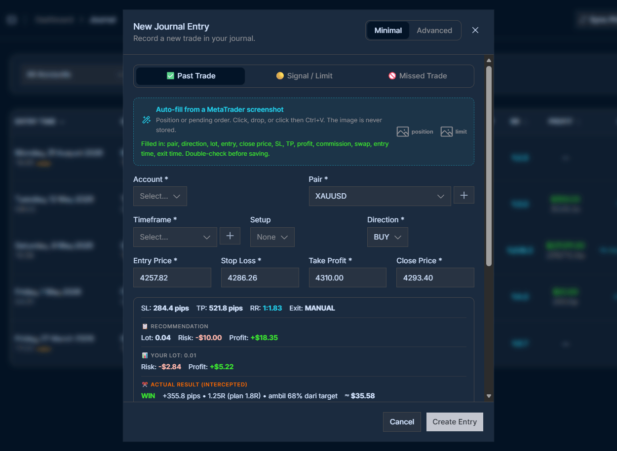617x451 pixels.
Task: Click the your-lot Risk -$2.84 value
Action: point(170,367)
